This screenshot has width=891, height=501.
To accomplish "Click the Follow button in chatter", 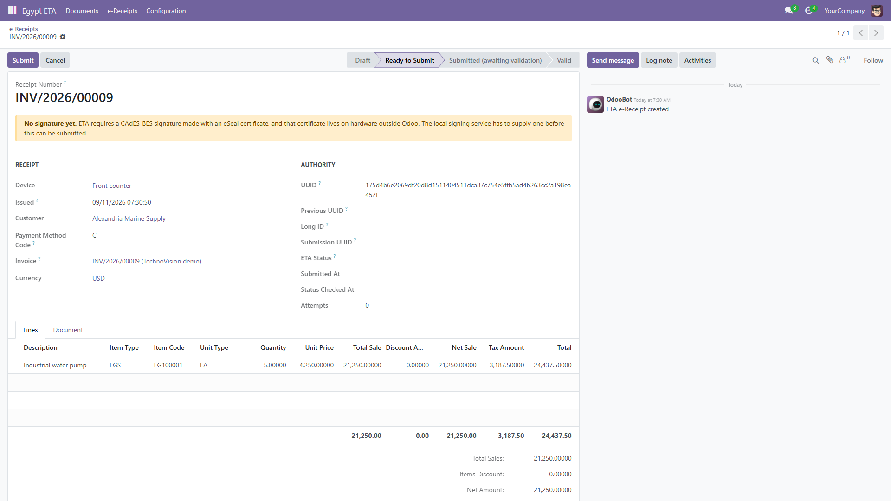I will pos(873,60).
